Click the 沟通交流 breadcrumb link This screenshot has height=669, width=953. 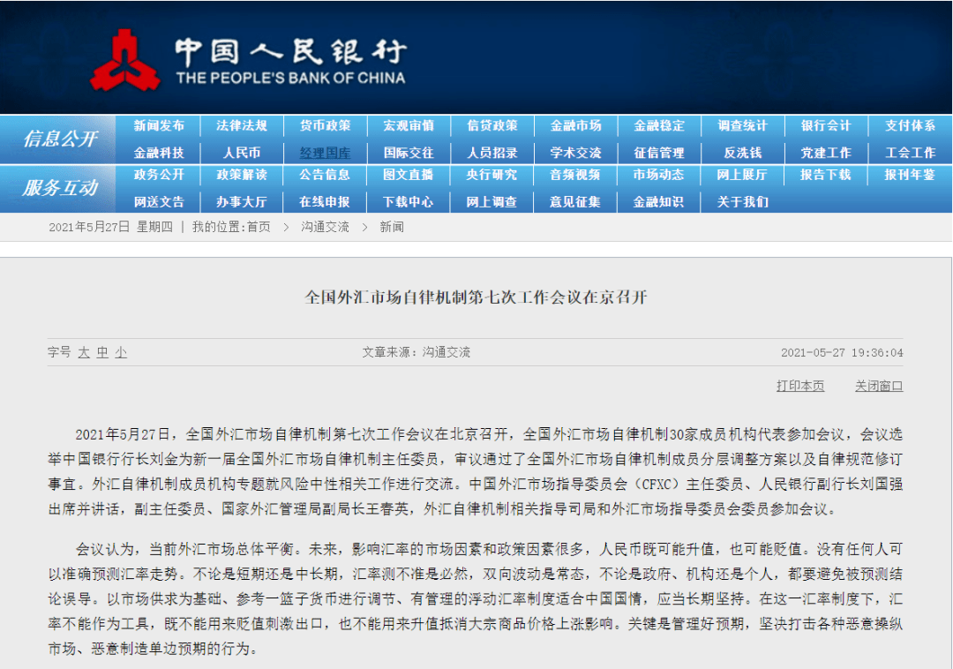pos(325,227)
